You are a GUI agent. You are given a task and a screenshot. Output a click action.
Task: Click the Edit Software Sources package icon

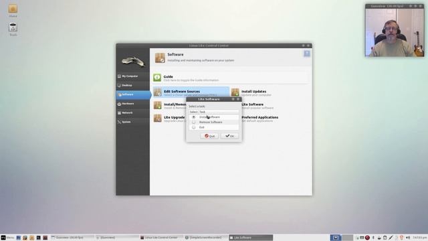(x=158, y=92)
